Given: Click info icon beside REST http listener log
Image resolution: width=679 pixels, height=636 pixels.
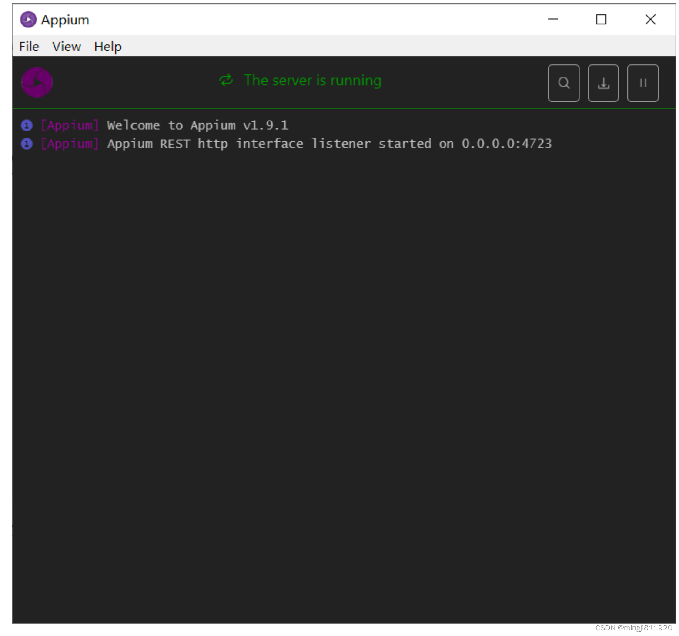Looking at the screenshot, I should (x=27, y=144).
